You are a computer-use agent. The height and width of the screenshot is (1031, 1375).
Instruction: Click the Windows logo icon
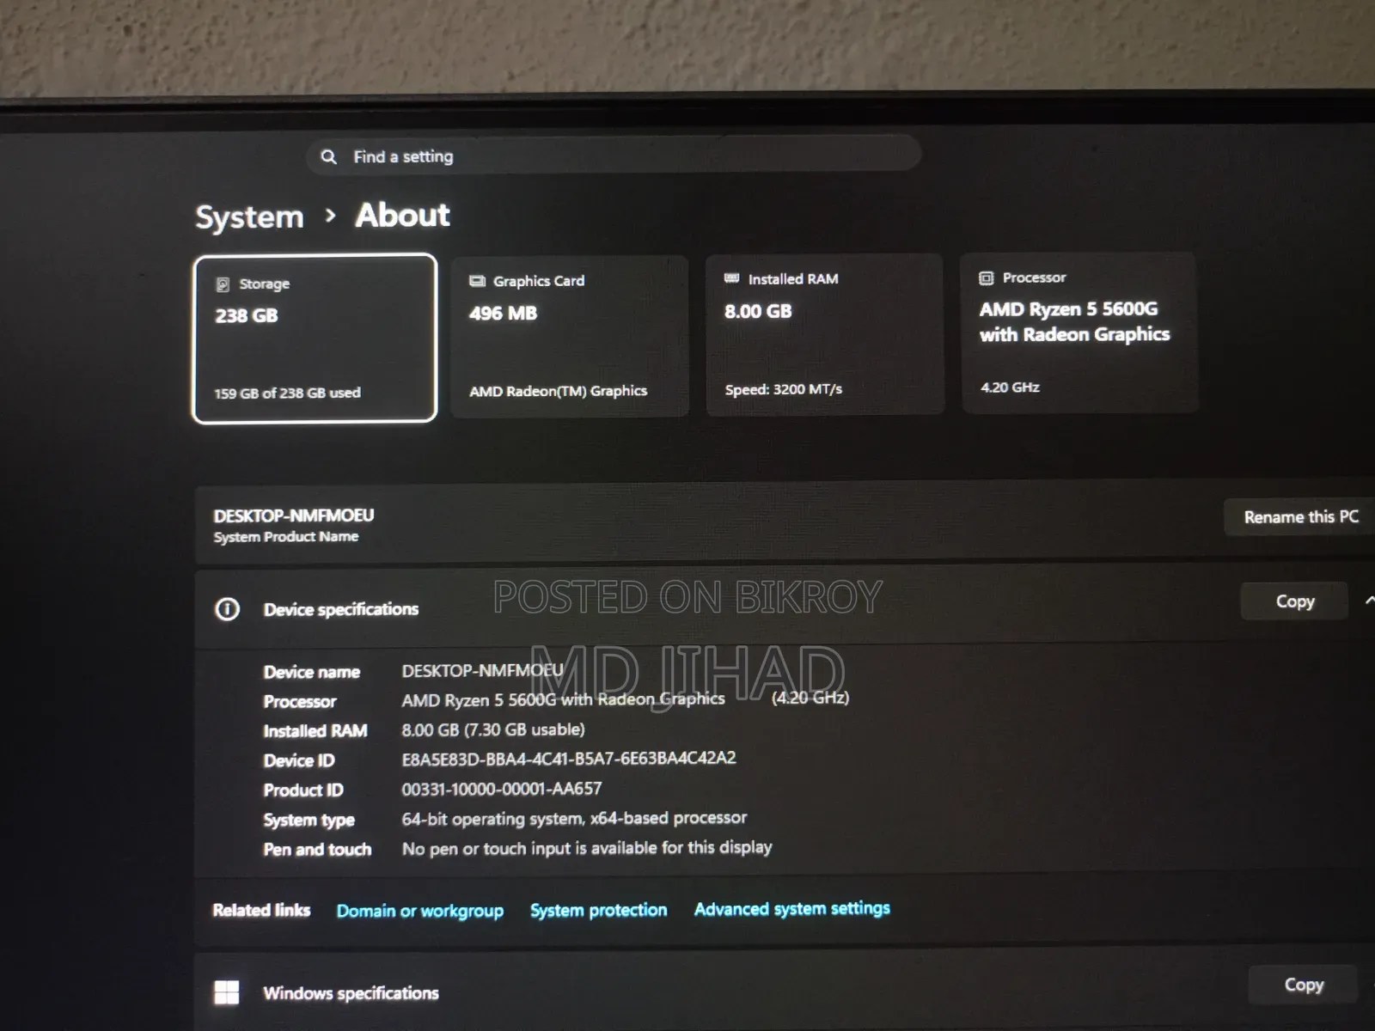coord(227,992)
